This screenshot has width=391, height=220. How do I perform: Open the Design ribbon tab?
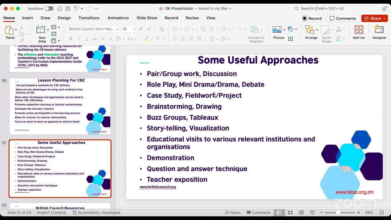coord(64,18)
